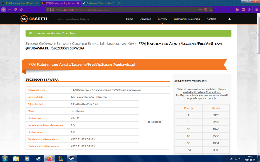Open the Firefox library icon
260x162 pixels.
(238, 10)
